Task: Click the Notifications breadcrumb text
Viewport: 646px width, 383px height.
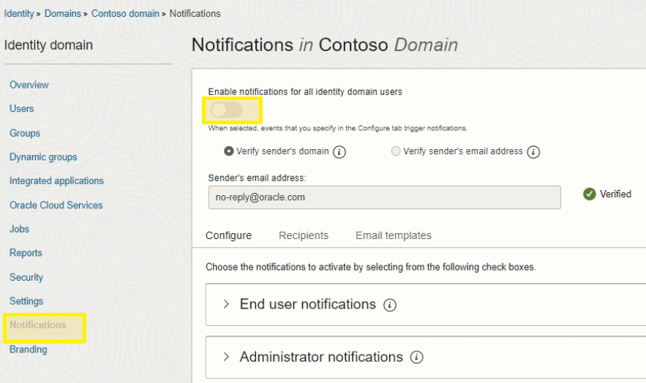Action: (195, 14)
